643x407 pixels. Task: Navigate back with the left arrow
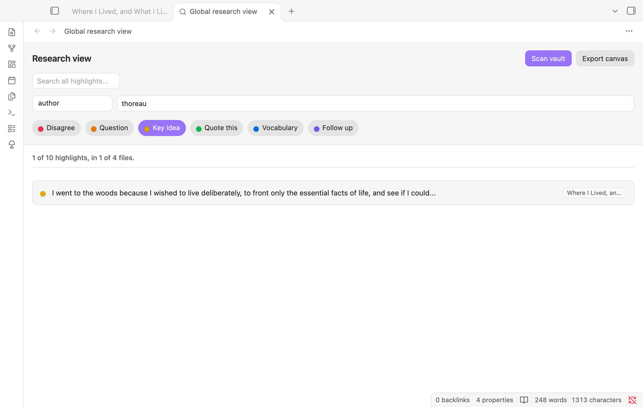click(38, 31)
